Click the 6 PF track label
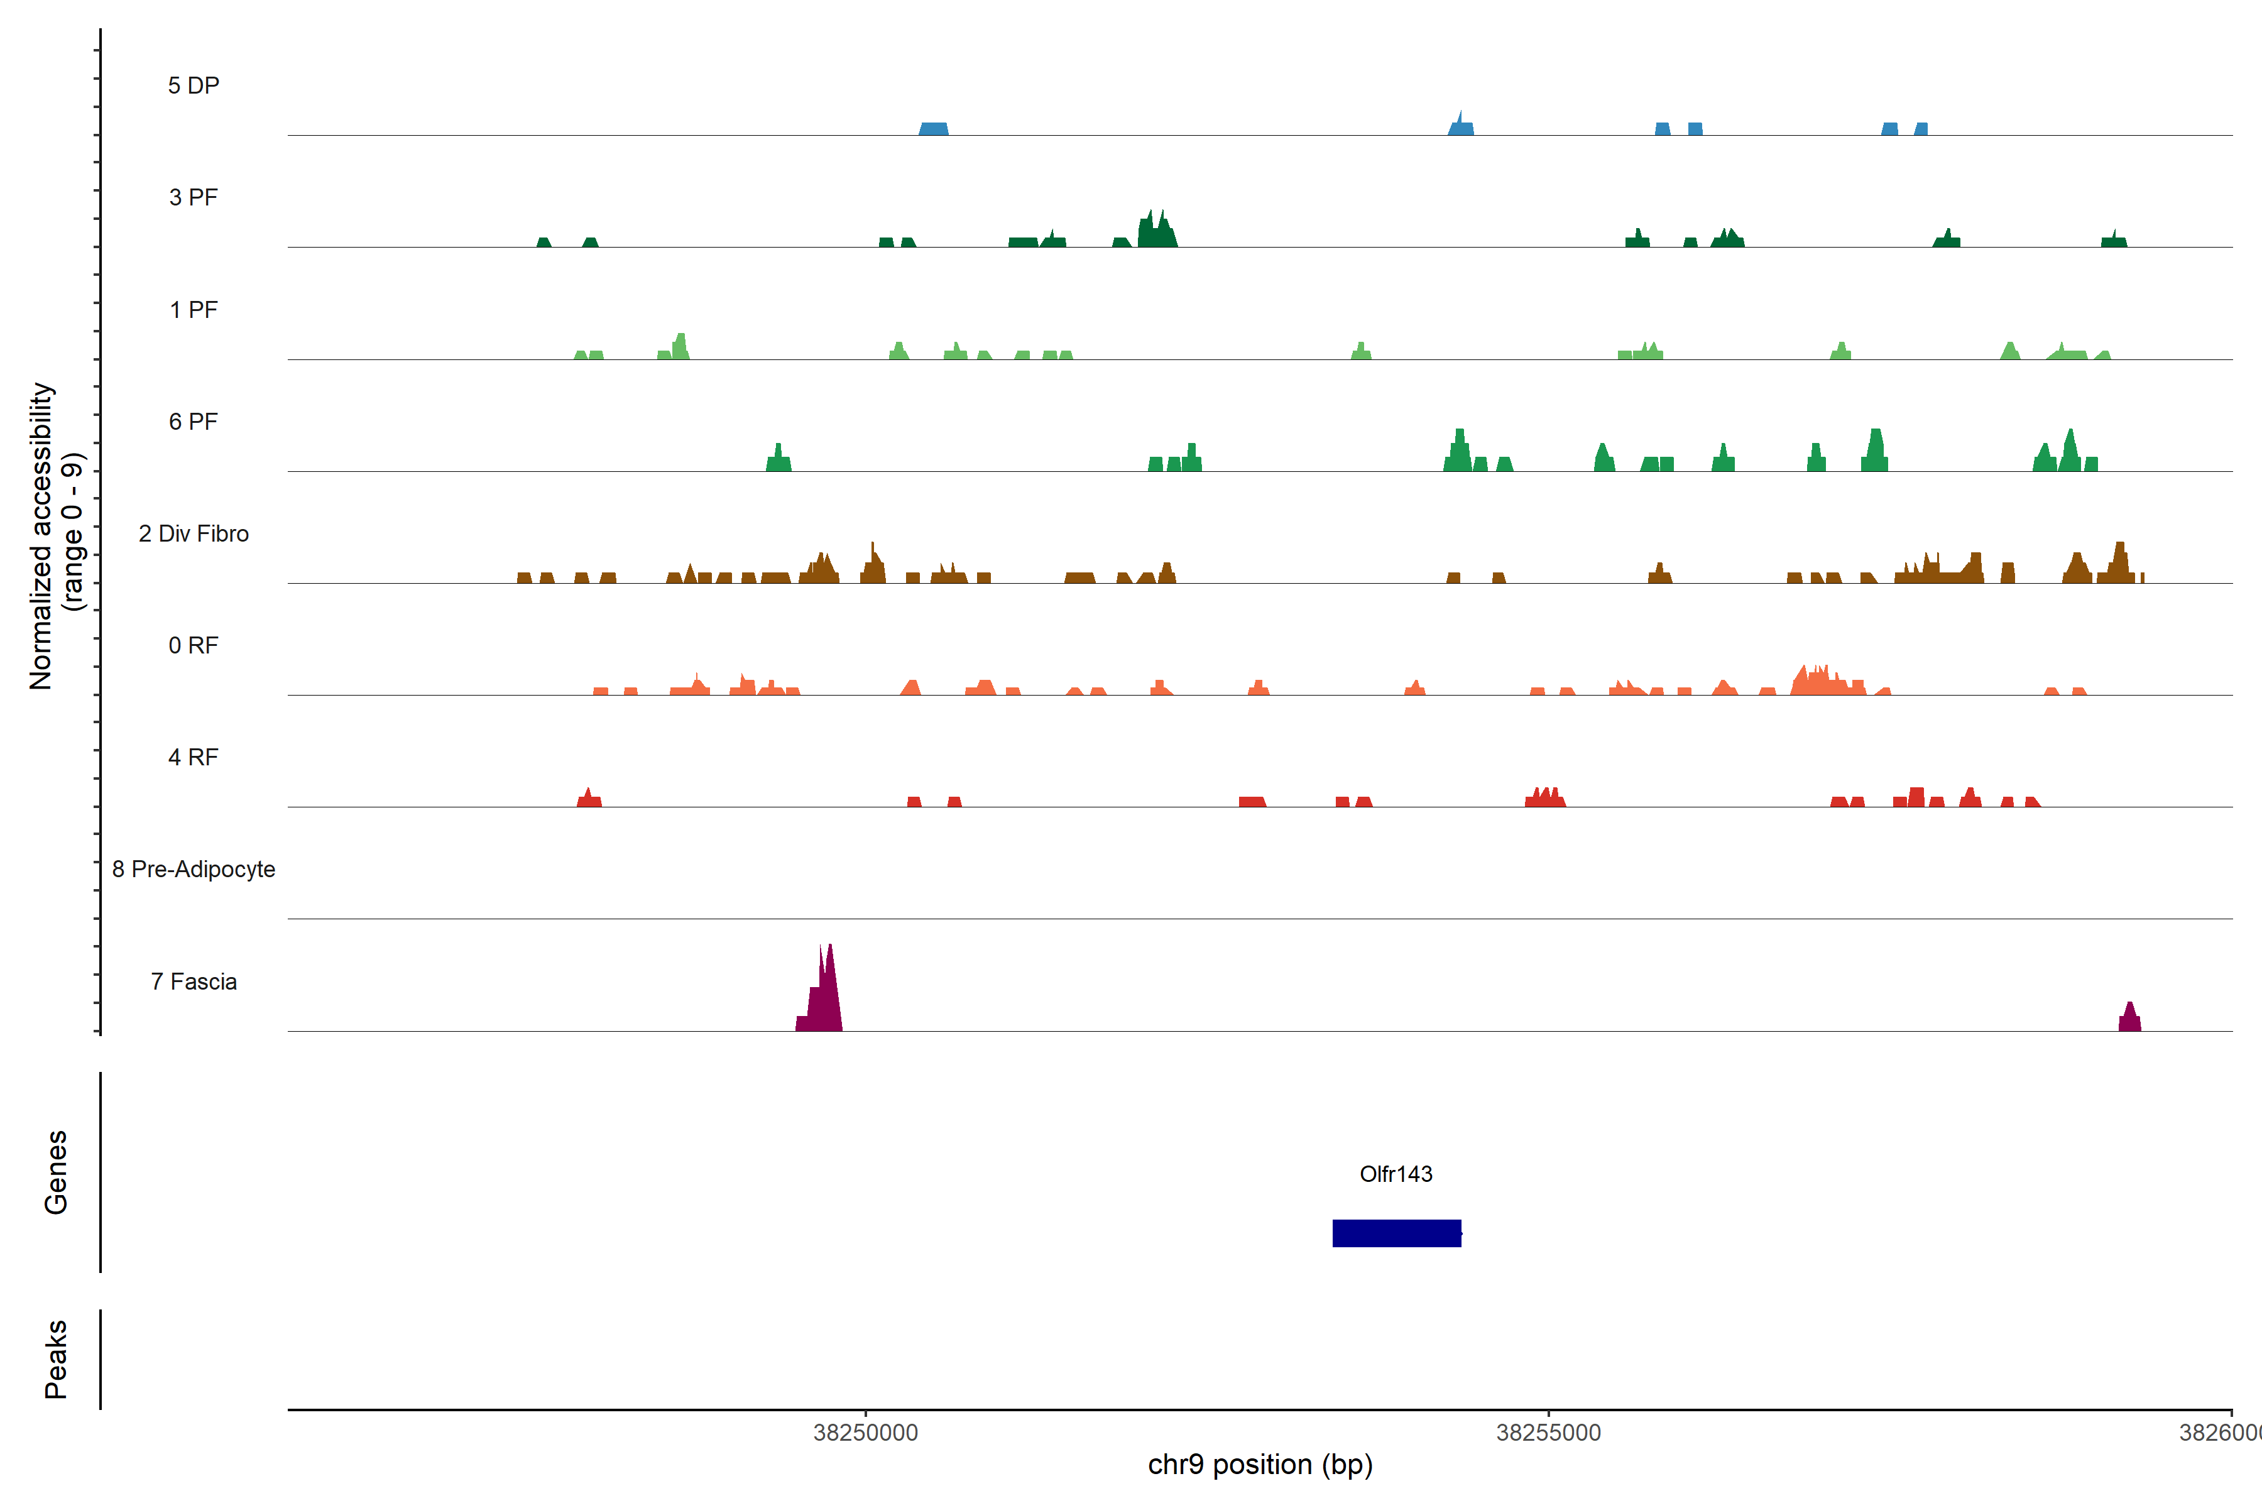 coord(194,421)
